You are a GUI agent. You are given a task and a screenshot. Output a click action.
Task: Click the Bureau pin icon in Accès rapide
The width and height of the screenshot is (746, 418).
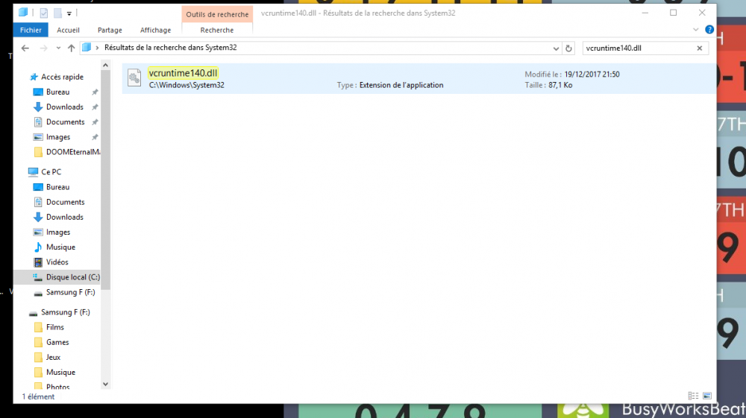click(x=95, y=92)
